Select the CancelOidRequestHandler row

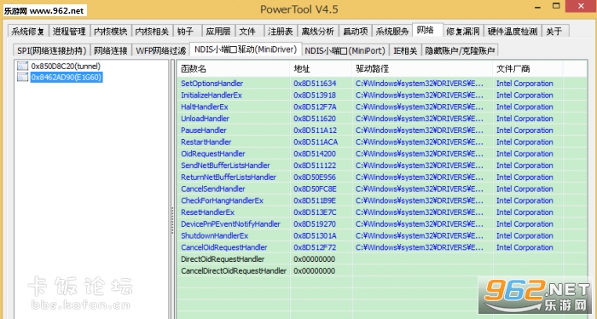tap(382, 247)
